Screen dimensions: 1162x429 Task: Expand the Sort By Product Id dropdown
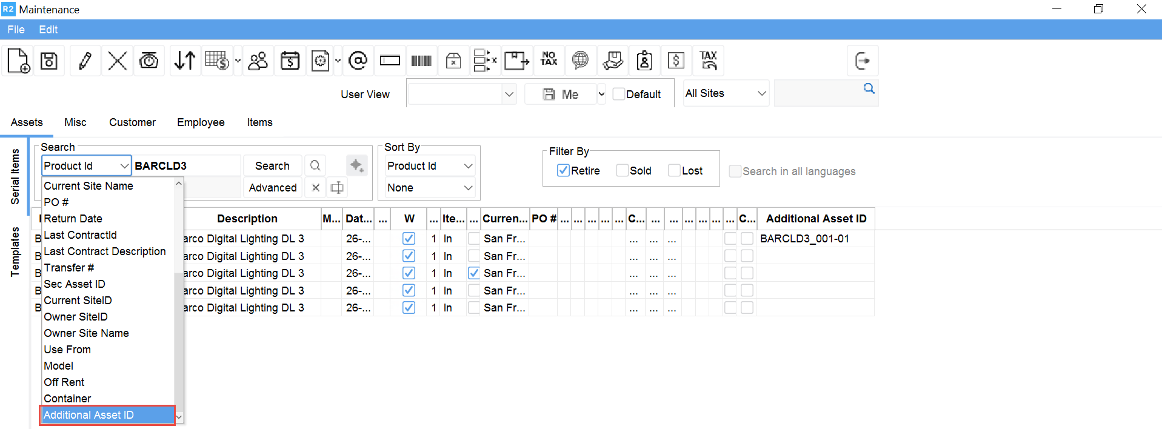click(x=430, y=166)
